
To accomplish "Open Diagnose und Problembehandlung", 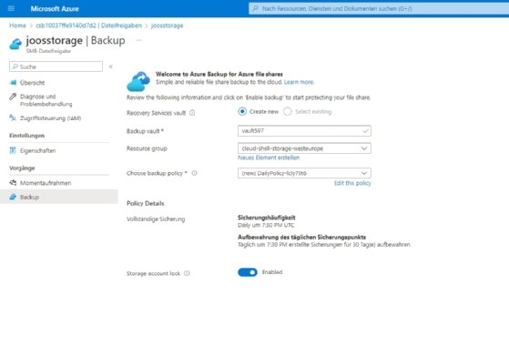I will tap(46, 100).
